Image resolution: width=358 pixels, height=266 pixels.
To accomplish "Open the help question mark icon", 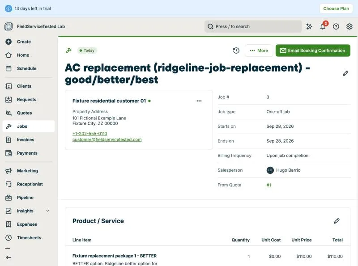I will click(336, 26).
